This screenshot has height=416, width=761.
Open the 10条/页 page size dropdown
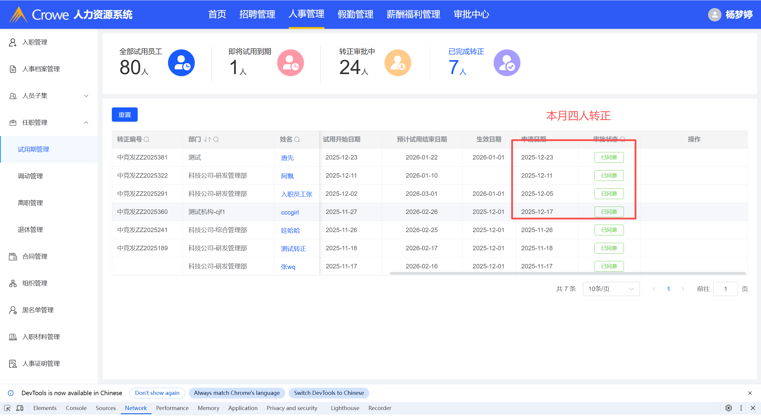coord(611,289)
